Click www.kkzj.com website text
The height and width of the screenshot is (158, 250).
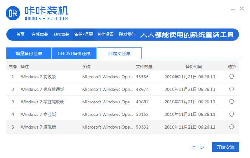46,18
